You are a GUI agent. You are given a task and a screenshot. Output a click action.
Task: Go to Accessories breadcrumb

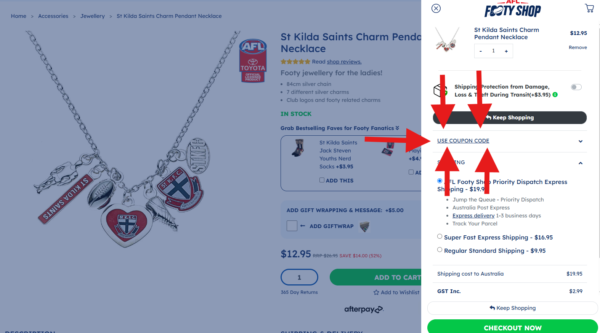click(53, 16)
